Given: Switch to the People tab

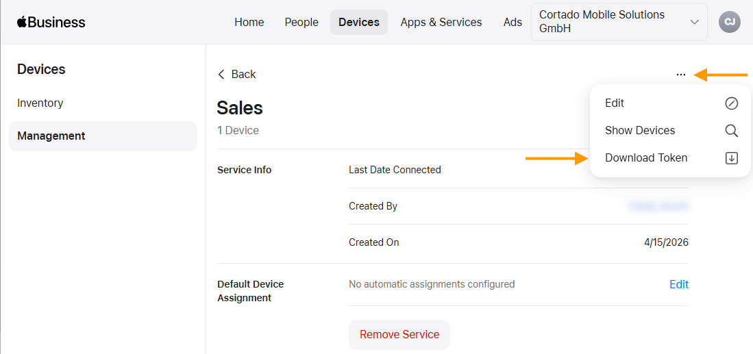Looking at the screenshot, I should (x=301, y=22).
